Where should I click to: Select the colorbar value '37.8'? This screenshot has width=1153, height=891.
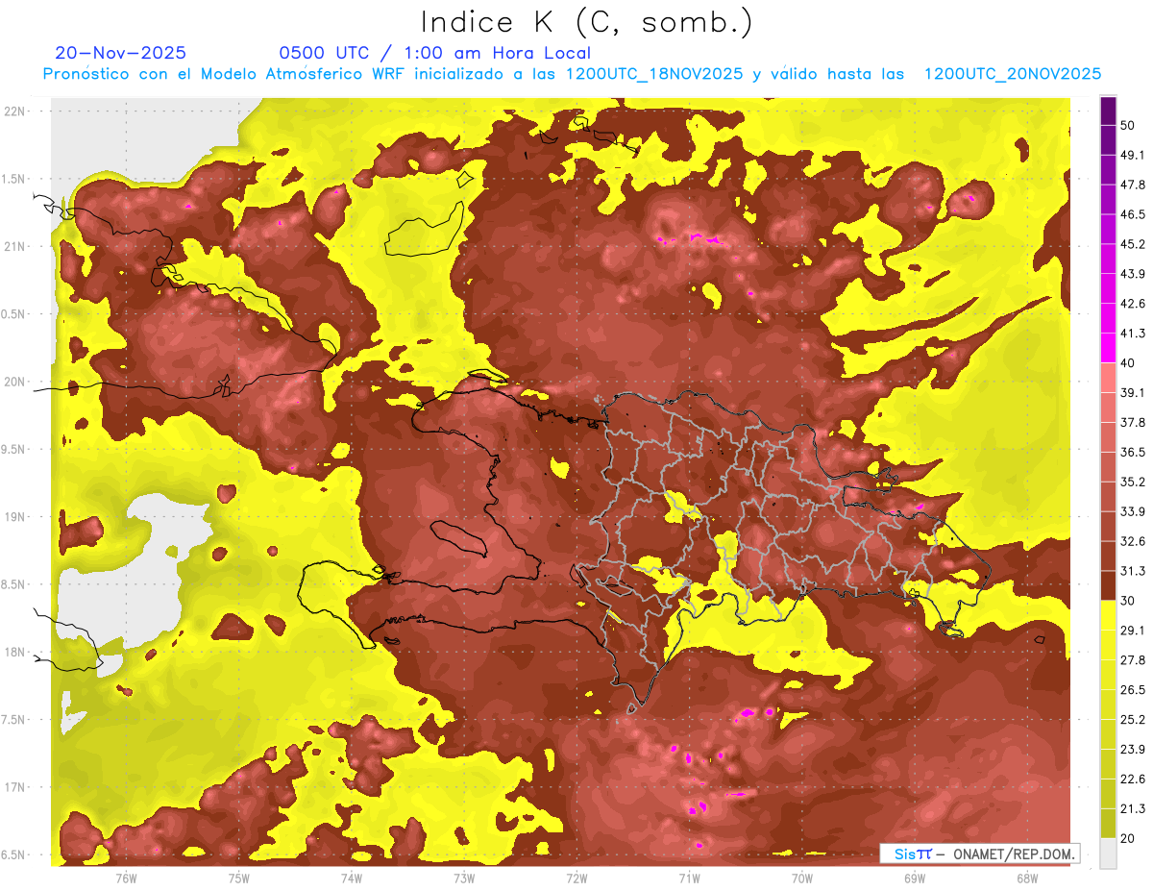coord(1132,423)
